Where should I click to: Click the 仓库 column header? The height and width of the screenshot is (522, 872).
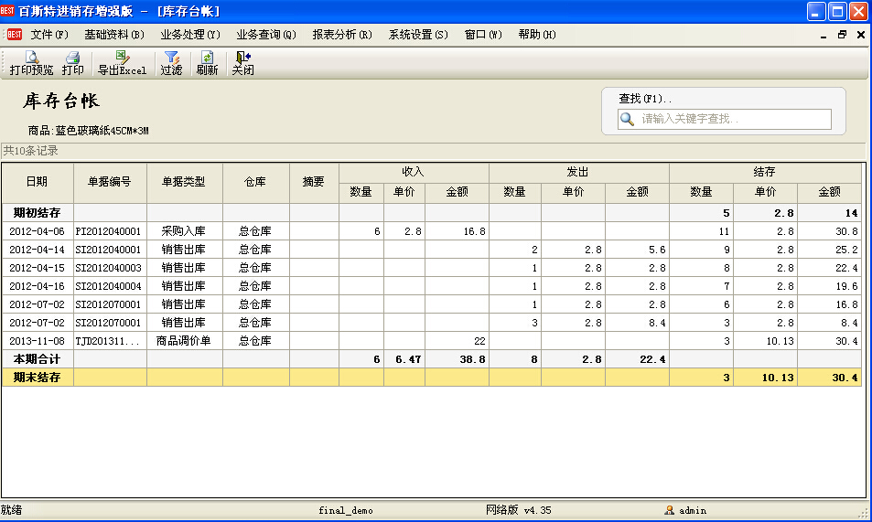pyautogui.click(x=256, y=182)
